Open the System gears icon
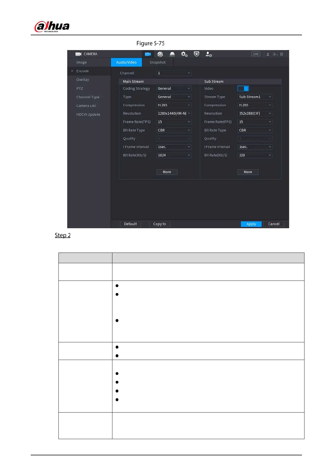The width and height of the screenshot is (333, 471). pos(184,54)
